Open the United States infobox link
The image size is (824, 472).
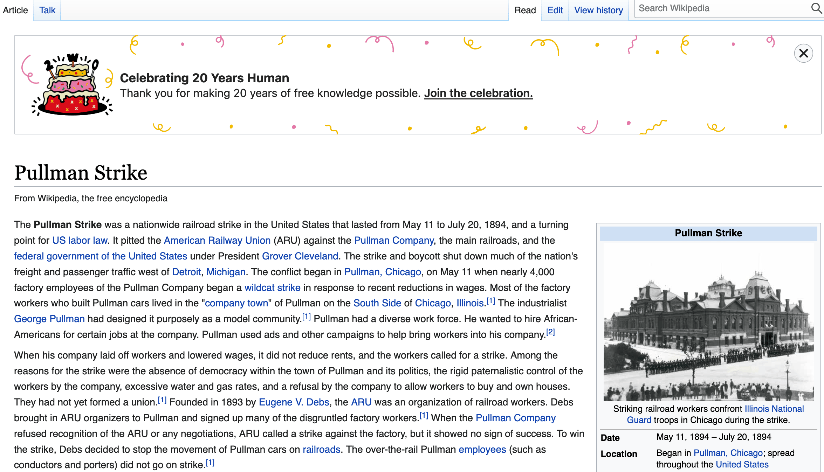(x=742, y=465)
